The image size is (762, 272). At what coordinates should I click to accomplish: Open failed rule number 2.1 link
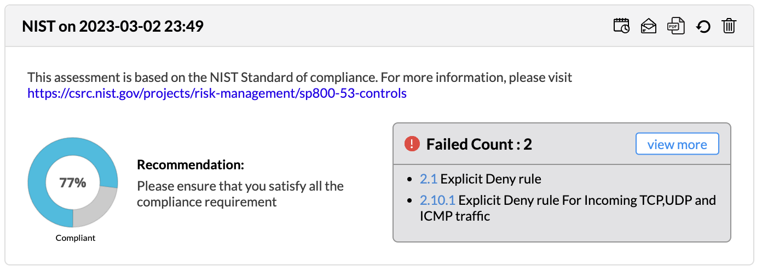428,179
